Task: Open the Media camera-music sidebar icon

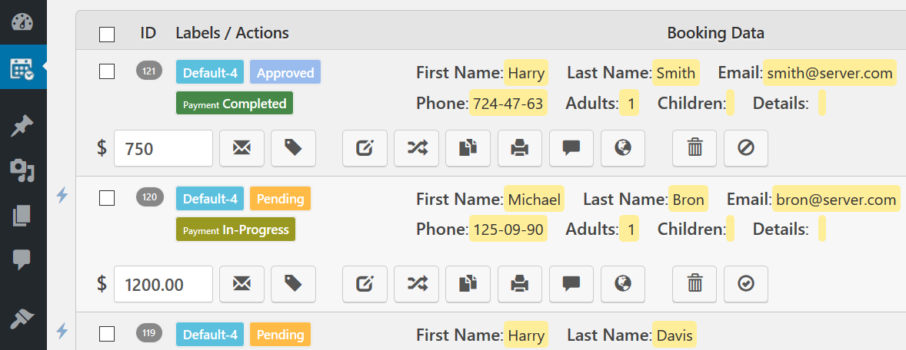Action: (x=22, y=170)
